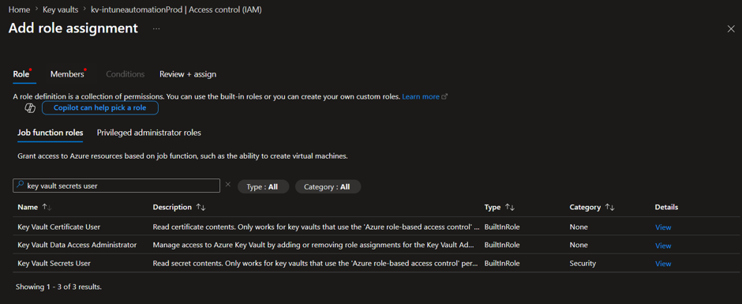Click Copilot can help pick a role
This screenshot has height=304, width=742.
coord(99,108)
